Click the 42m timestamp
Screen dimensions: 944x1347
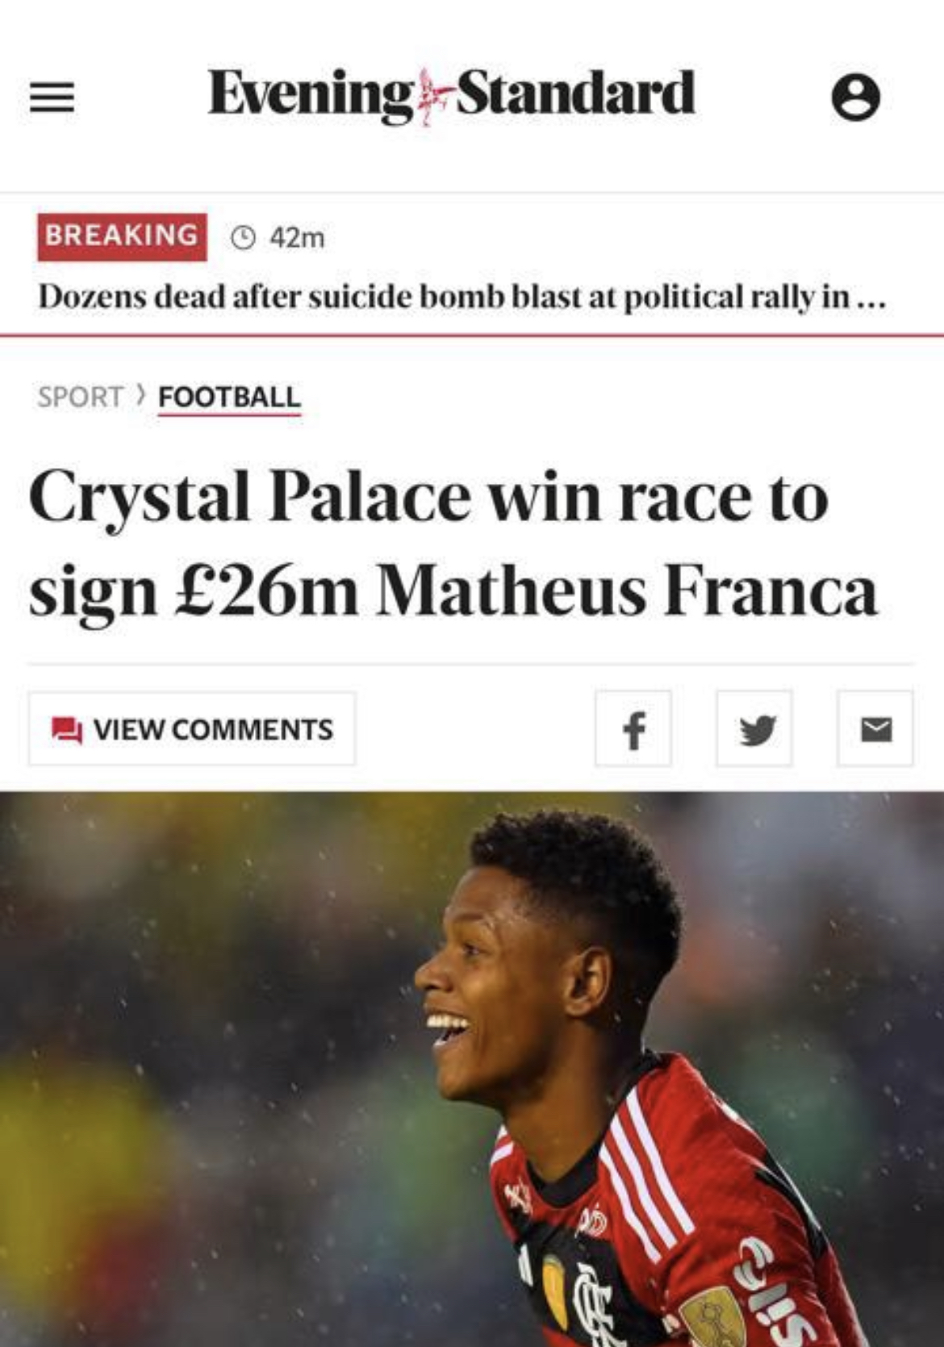tap(297, 238)
